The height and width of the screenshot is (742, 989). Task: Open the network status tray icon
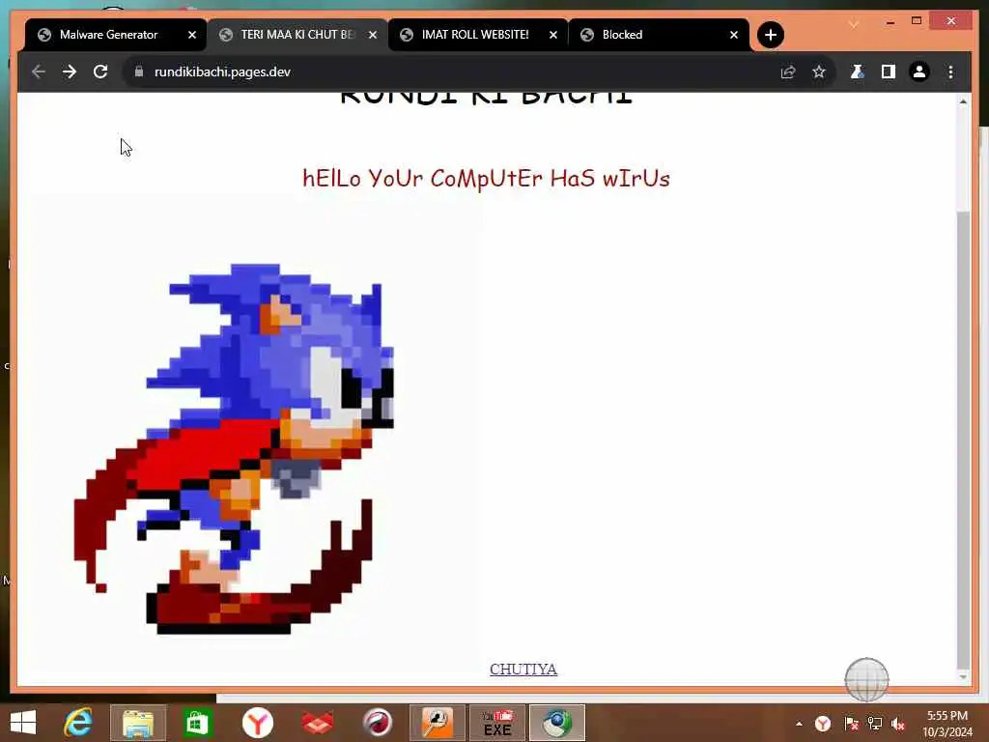(x=875, y=724)
